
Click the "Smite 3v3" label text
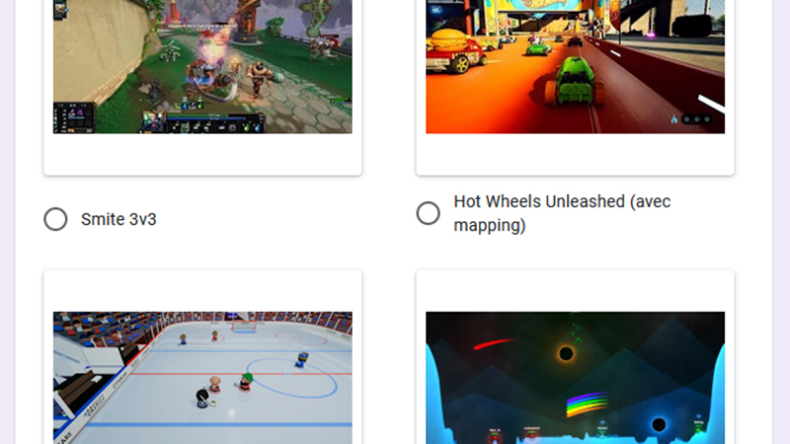[x=118, y=219]
